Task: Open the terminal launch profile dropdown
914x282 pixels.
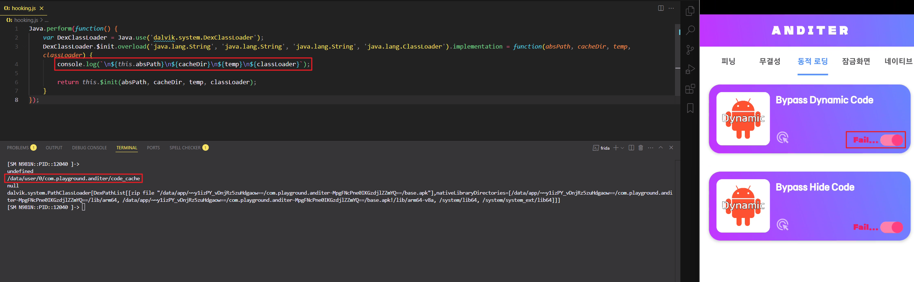Action: (622, 148)
